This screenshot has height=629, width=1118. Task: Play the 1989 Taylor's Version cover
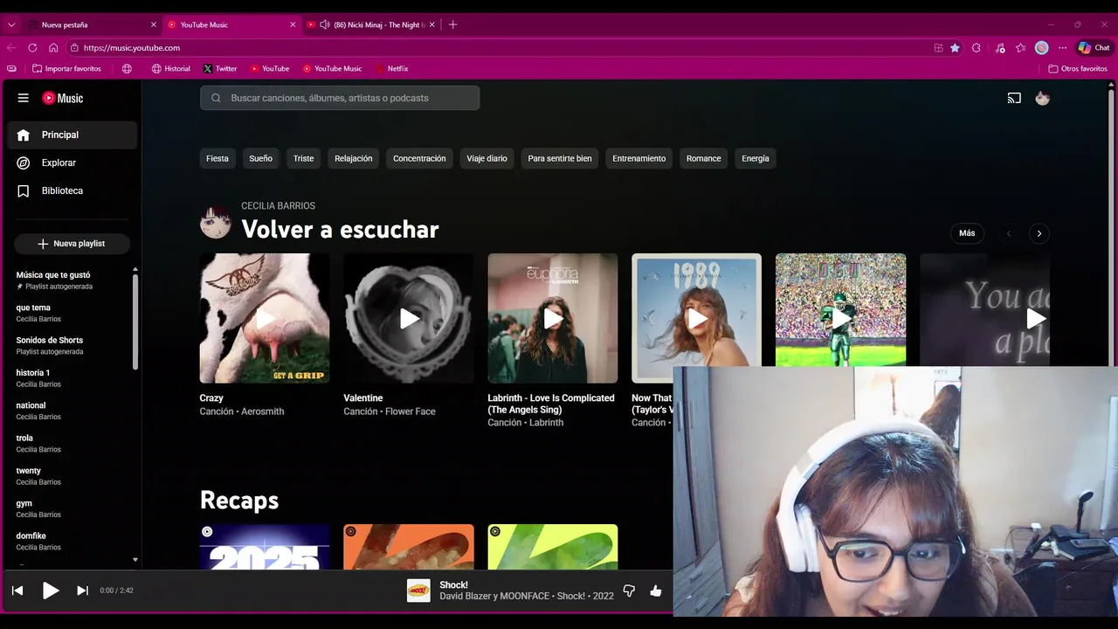pyautogui.click(x=696, y=318)
